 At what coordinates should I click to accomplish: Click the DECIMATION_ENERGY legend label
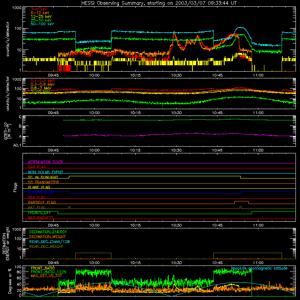(x=48, y=232)
